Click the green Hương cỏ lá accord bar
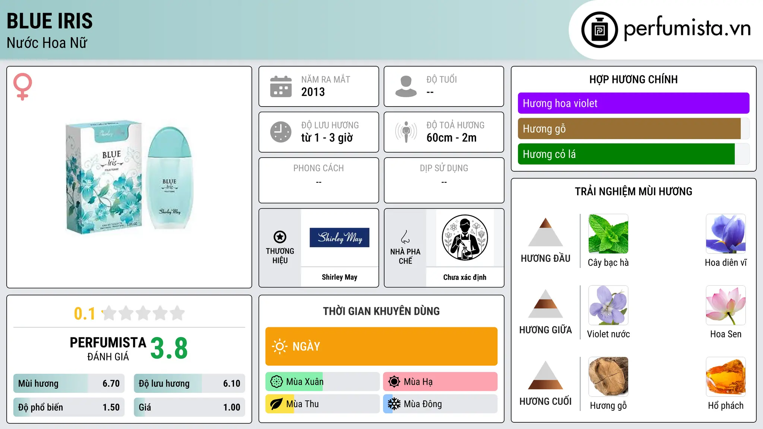Viewport: 763px width, 429px height. [x=633, y=154]
